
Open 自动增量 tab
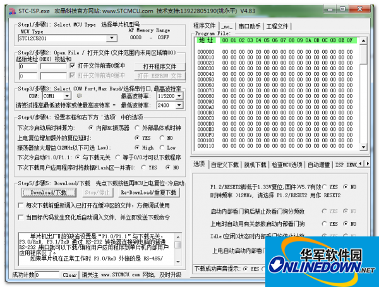coord(318,165)
